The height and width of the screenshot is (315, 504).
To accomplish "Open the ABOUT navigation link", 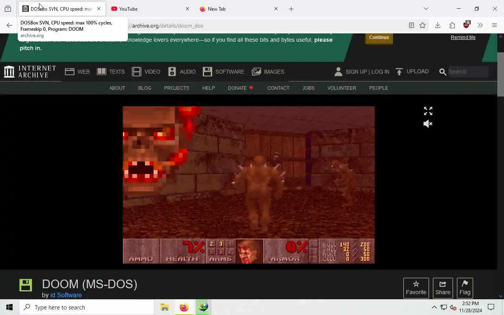I will 117,88.
